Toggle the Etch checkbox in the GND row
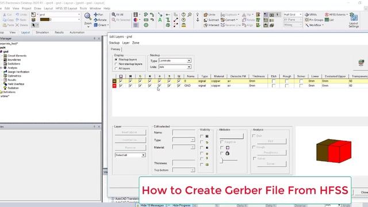 tap(274, 86)
